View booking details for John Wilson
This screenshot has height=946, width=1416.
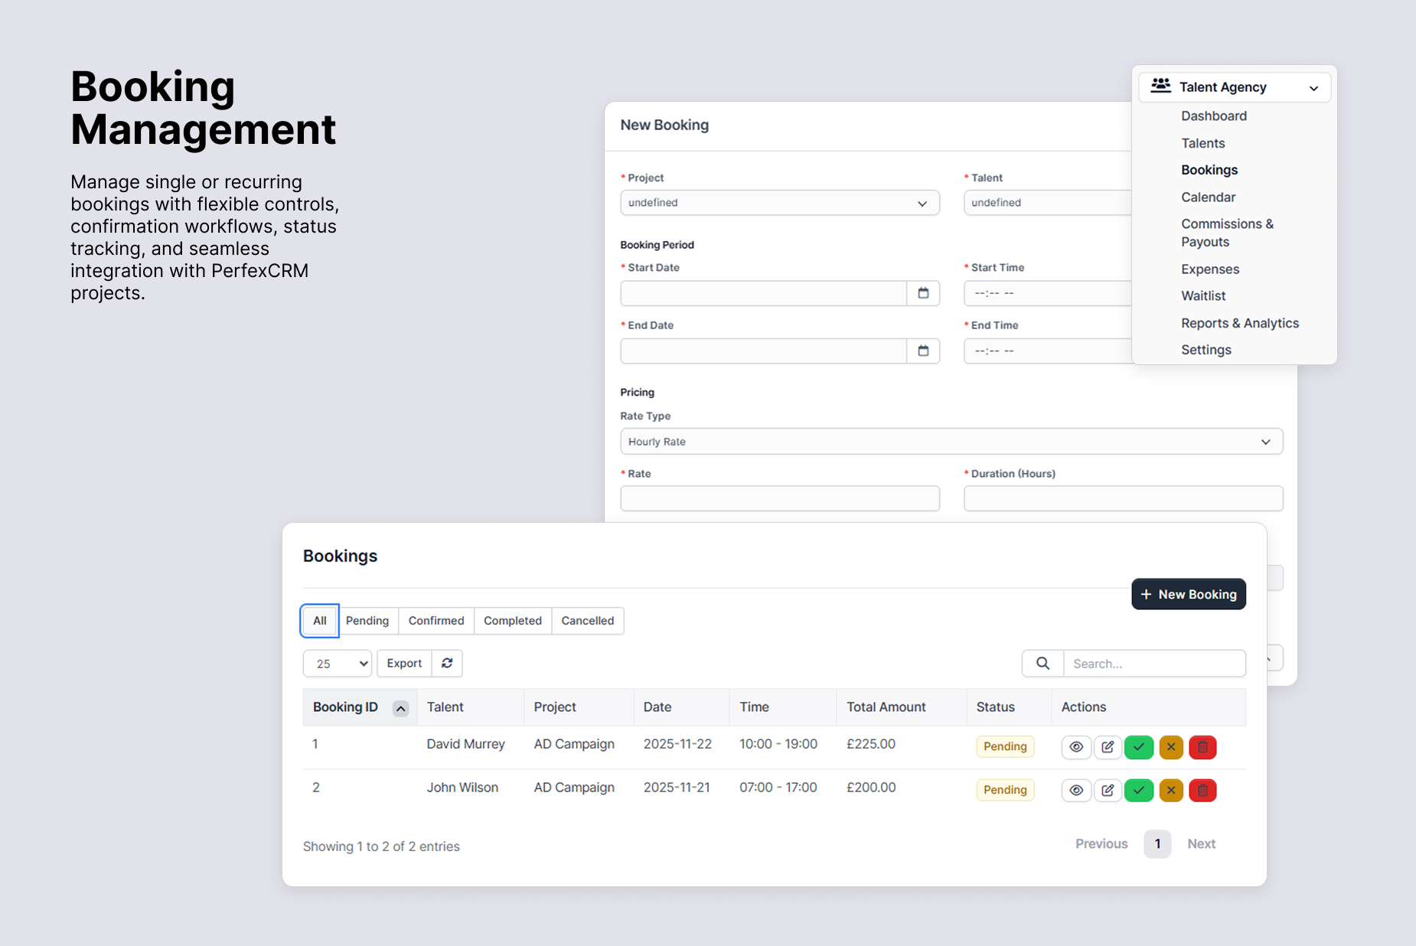[x=1076, y=791]
